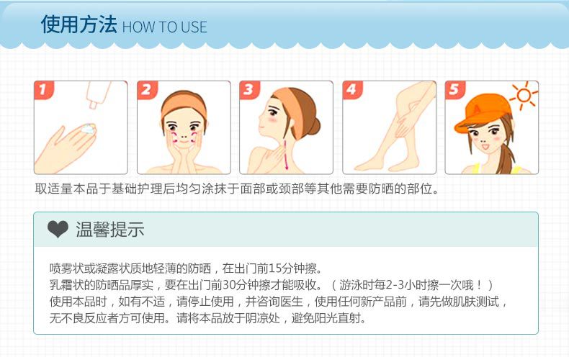Click the step 4 legs illustration
Image resolution: width=569 pixels, height=357 pixels.
click(390, 127)
